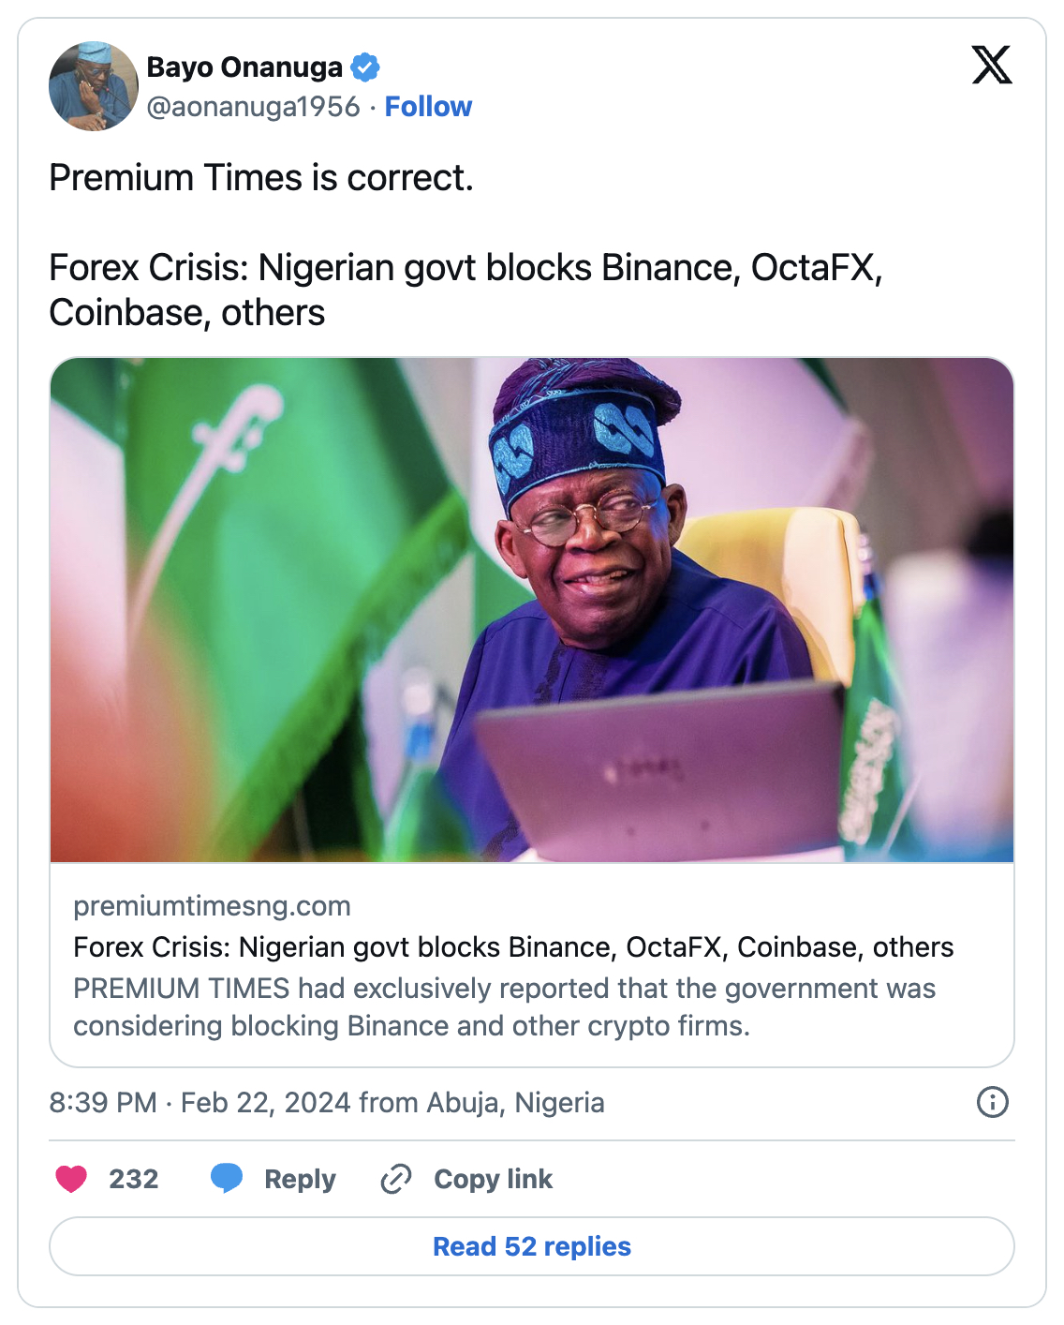Follow Bayo Onanuga
The image size is (1064, 1325).
428,107
